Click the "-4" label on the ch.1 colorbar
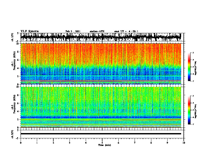The width and height of the screenshot is (207, 160). [x=193, y=60]
